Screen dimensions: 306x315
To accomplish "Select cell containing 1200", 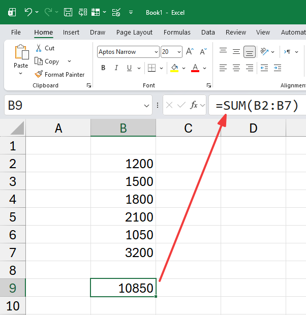I will [x=123, y=163].
